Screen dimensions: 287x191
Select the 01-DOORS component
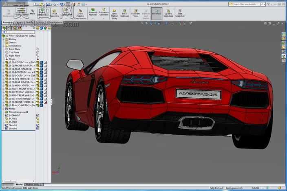pos(22,75)
